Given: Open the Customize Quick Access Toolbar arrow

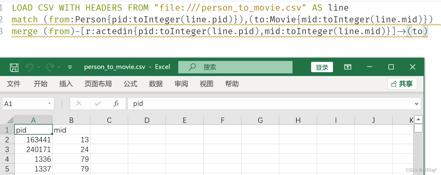Looking at the screenshot, I should 70,67.
